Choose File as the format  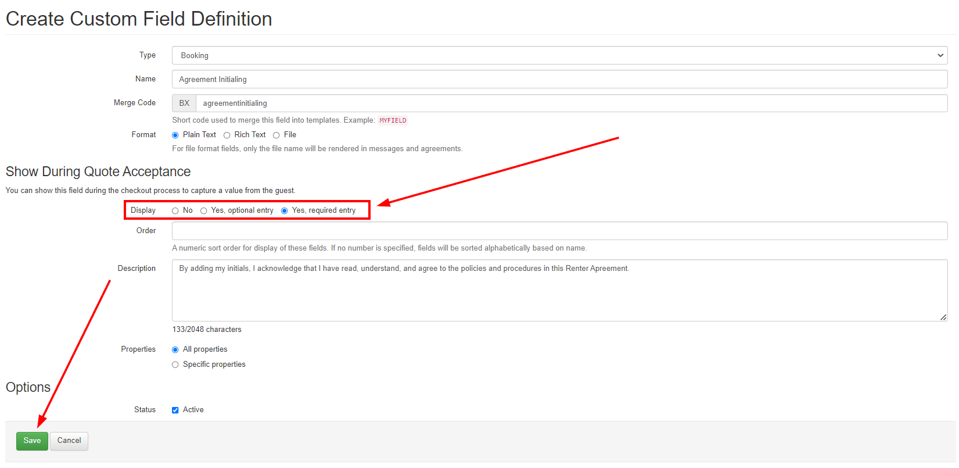click(x=276, y=135)
